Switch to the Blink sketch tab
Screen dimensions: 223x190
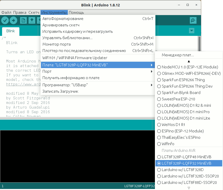tap(10, 31)
